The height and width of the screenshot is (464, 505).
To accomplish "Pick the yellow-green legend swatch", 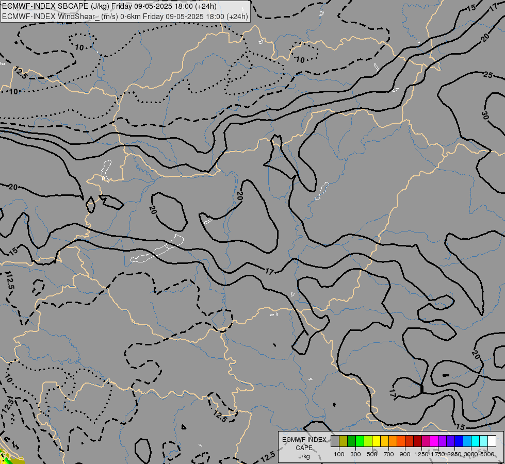I will pos(368,441).
